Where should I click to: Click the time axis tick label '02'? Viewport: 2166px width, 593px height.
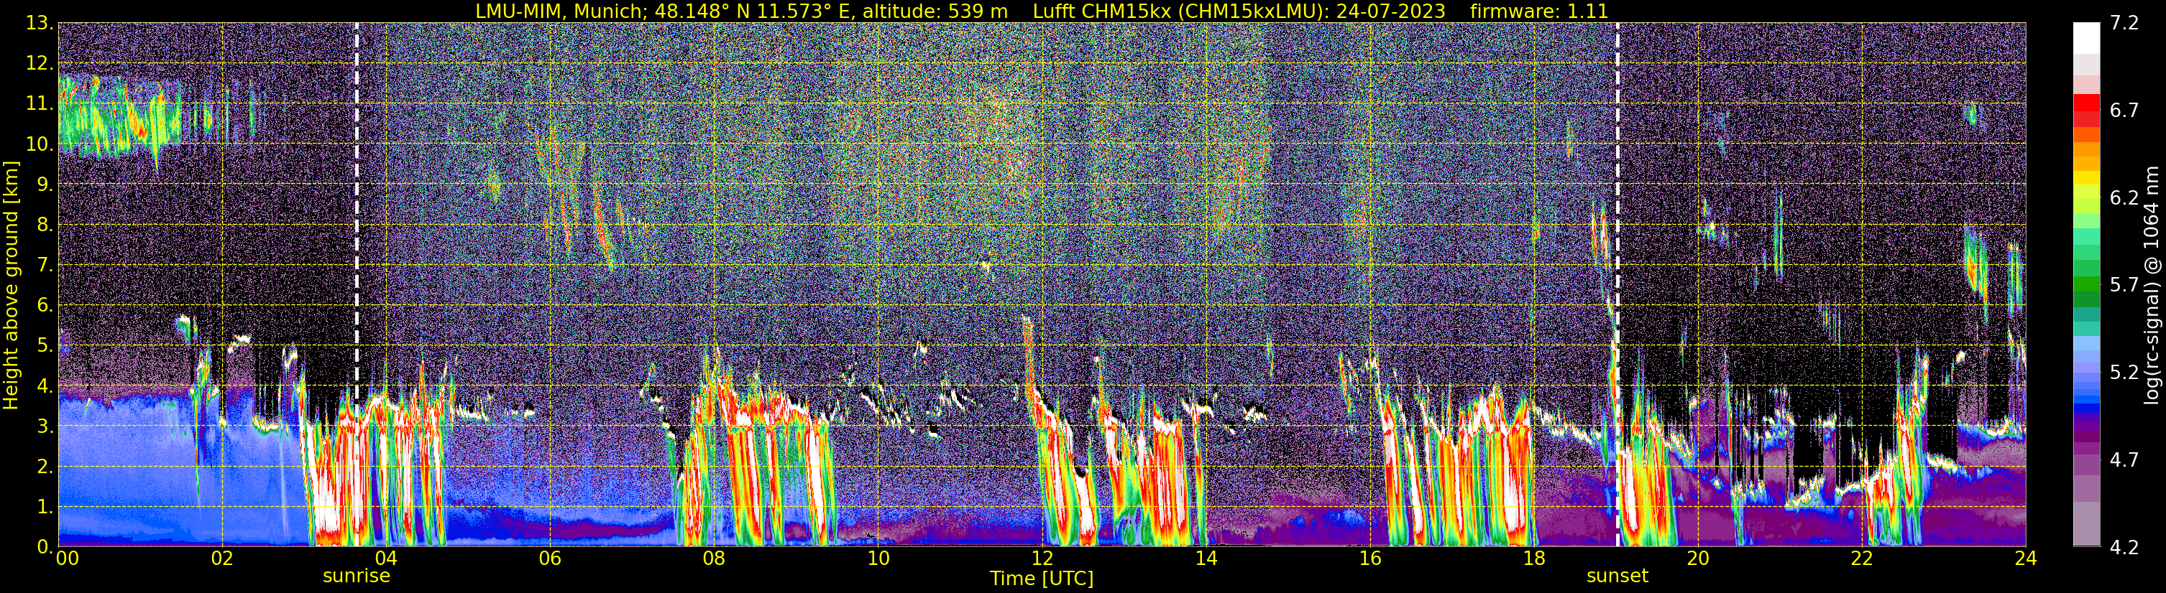coord(221,559)
